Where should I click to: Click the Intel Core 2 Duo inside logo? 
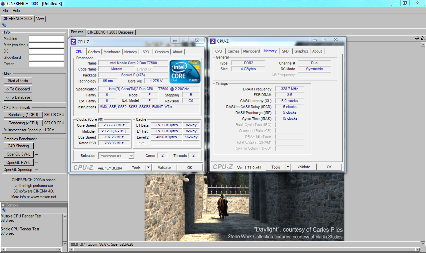click(x=185, y=71)
